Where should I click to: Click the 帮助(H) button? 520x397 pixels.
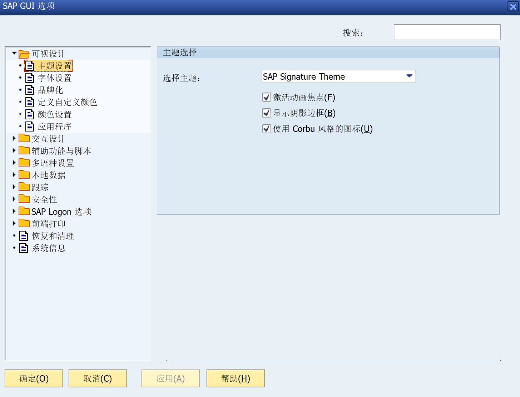pos(235,378)
